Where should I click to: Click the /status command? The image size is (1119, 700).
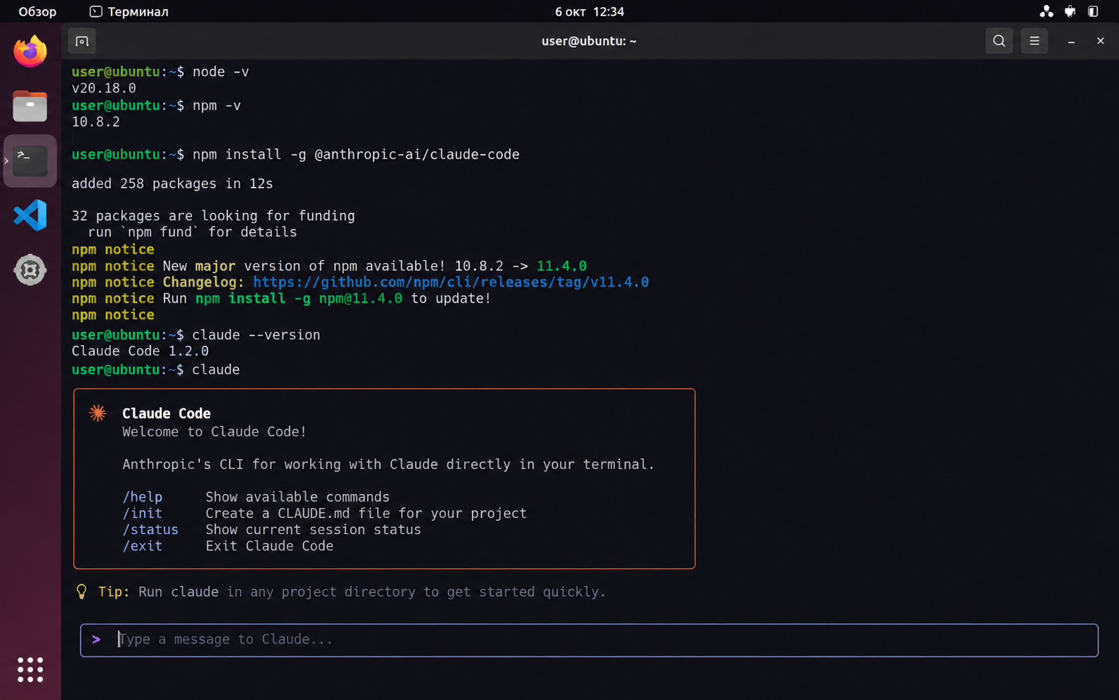pos(150,529)
